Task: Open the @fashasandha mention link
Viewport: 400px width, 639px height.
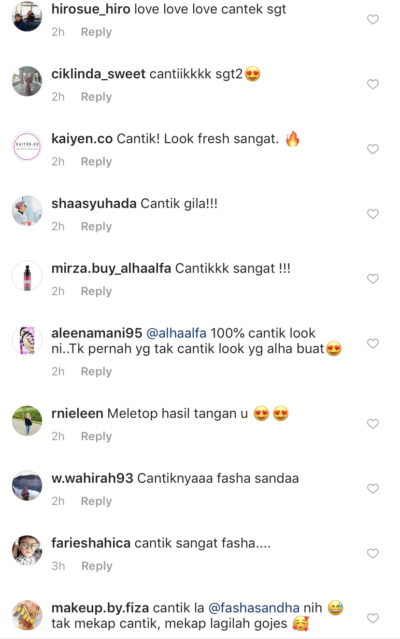Action: click(254, 608)
